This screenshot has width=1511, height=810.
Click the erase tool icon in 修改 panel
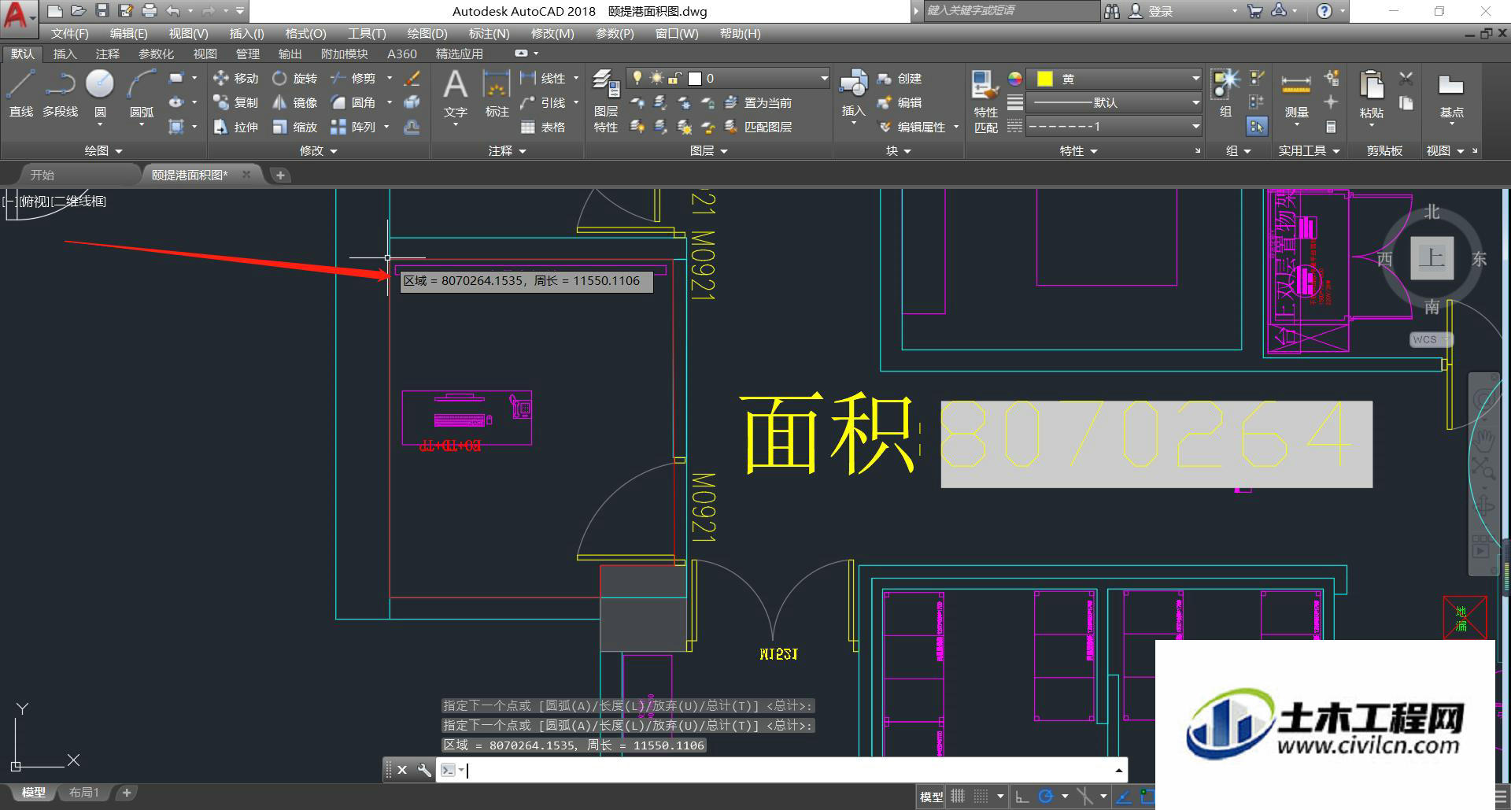[x=412, y=78]
